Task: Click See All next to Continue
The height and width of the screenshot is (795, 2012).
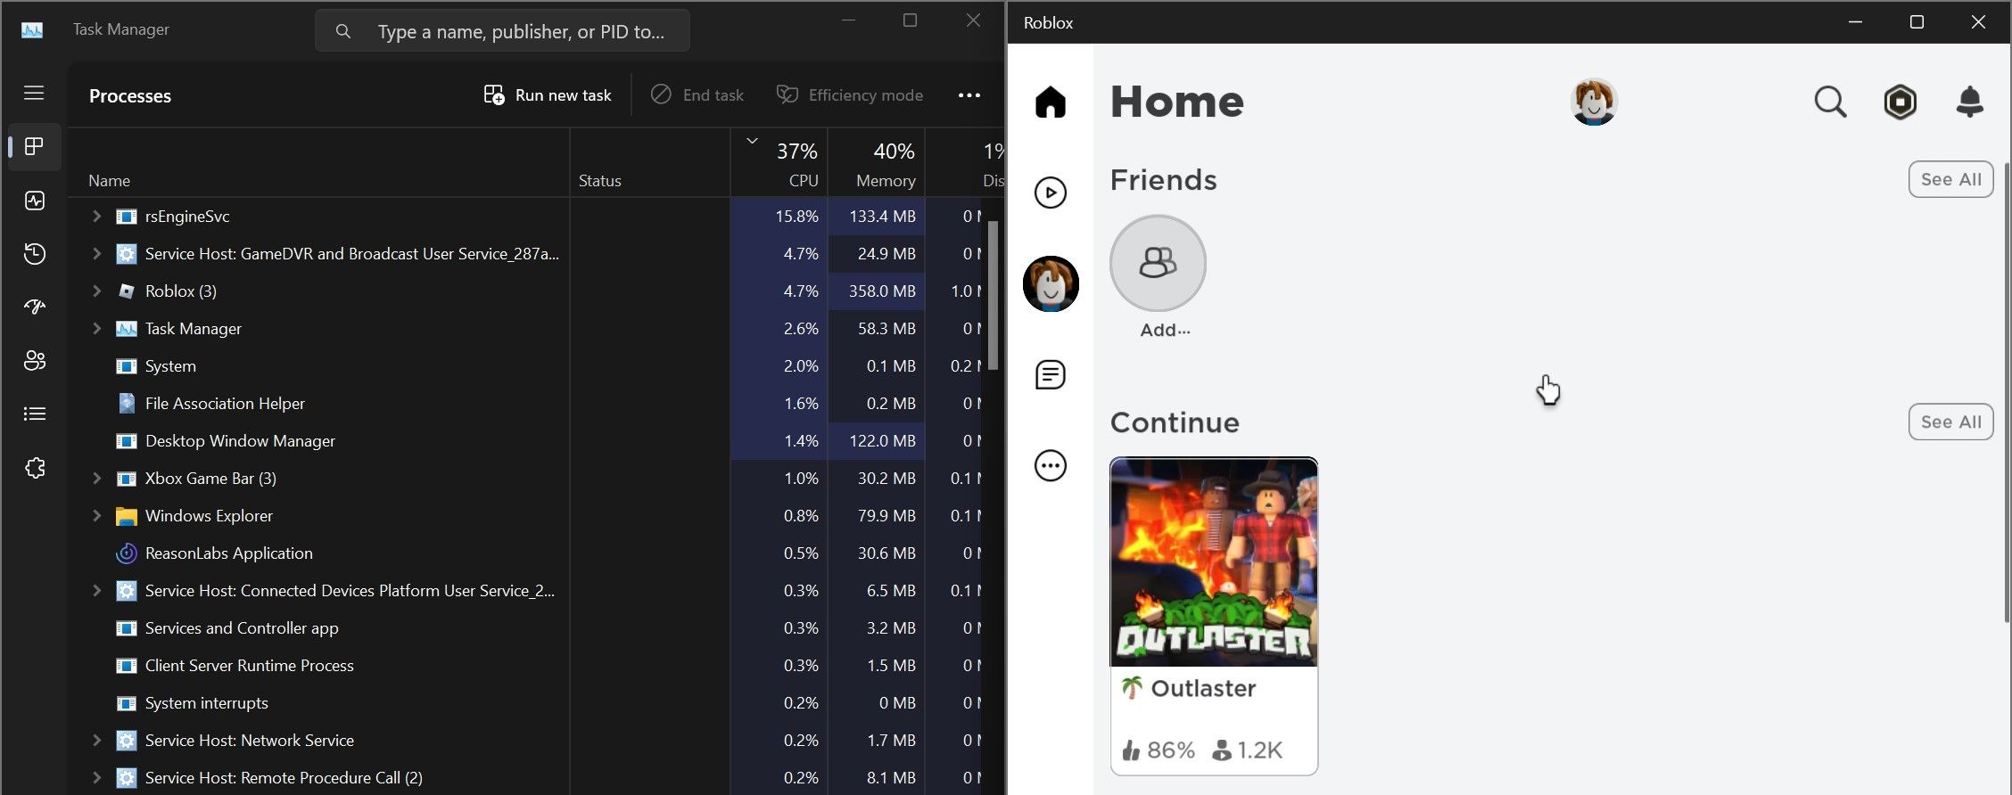Action: pos(1950,422)
